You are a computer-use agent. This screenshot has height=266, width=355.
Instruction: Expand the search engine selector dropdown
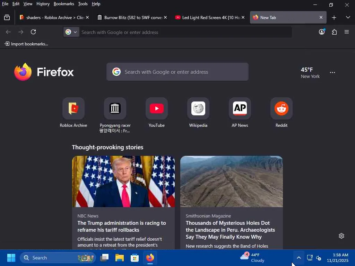tap(71, 32)
